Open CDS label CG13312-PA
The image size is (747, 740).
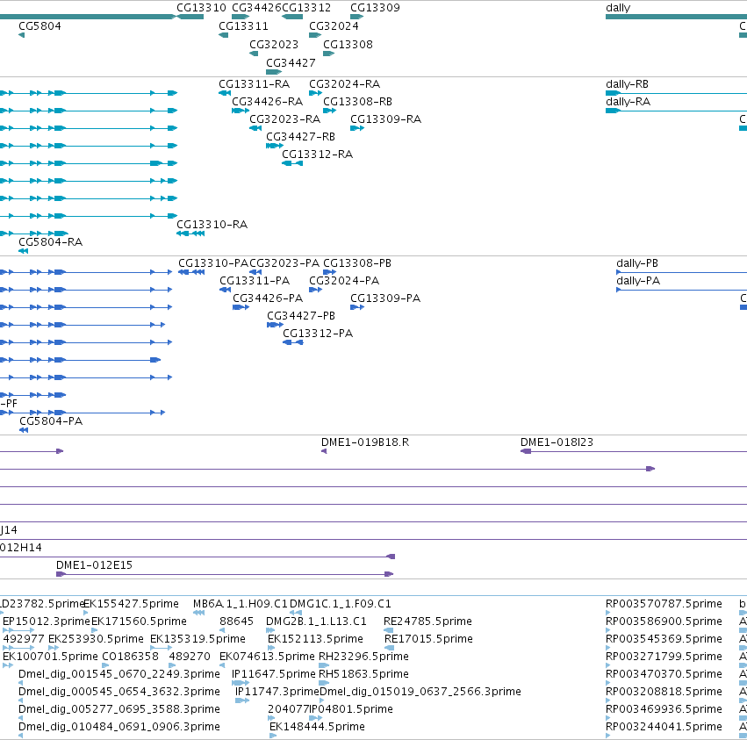coord(318,334)
